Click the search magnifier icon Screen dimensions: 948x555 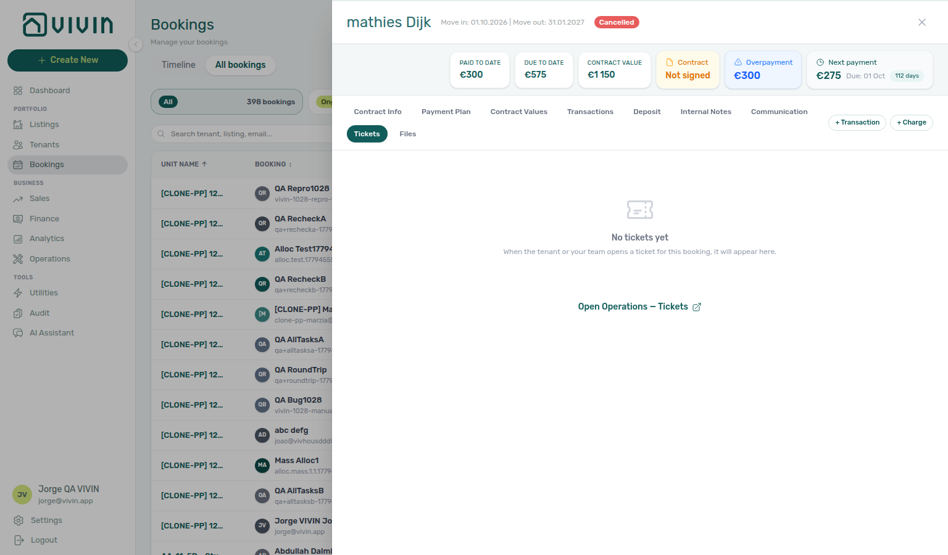coord(161,134)
